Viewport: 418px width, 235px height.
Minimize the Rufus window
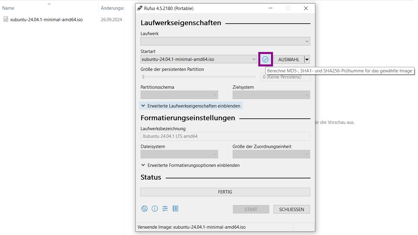pos(270,8)
